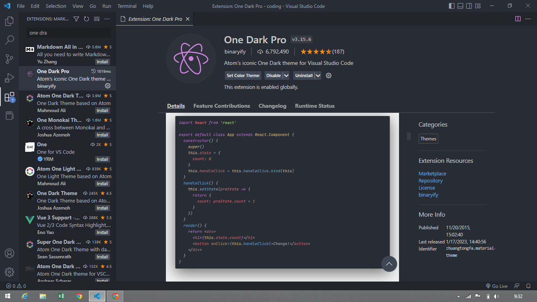Click the extensions search field

[69, 33]
